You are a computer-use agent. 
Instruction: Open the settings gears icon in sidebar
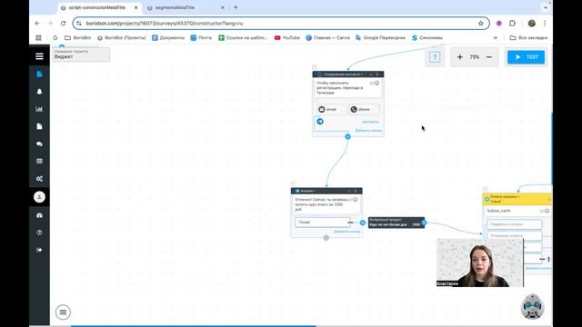tap(39, 179)
